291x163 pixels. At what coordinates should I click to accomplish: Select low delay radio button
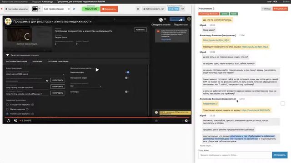(x=7, y=109)
